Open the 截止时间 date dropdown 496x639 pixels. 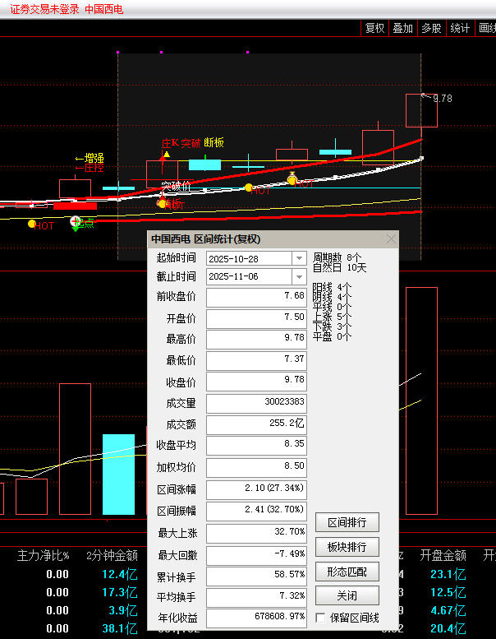(298, 277)
